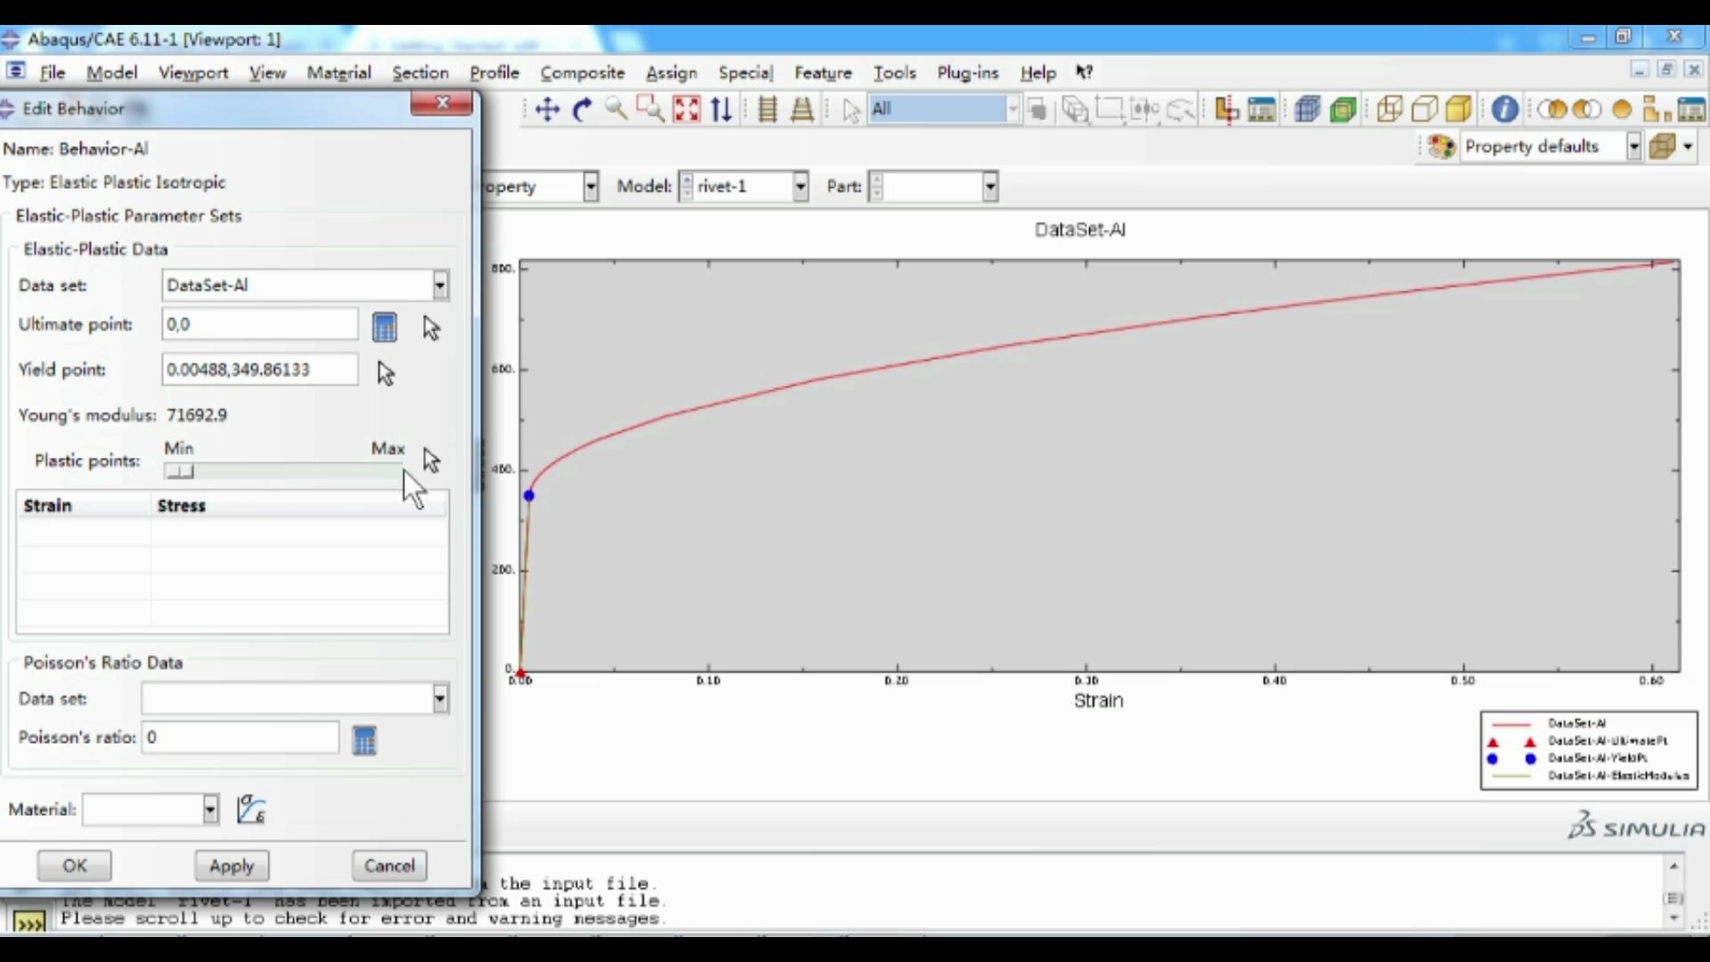Click the orange single circle icon
This screenshot has width=1710, height=962.
pos(1622,110)
